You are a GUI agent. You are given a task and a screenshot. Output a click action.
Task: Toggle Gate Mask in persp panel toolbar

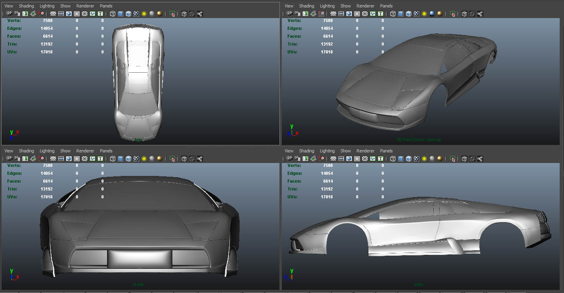[x=357, y=14]
